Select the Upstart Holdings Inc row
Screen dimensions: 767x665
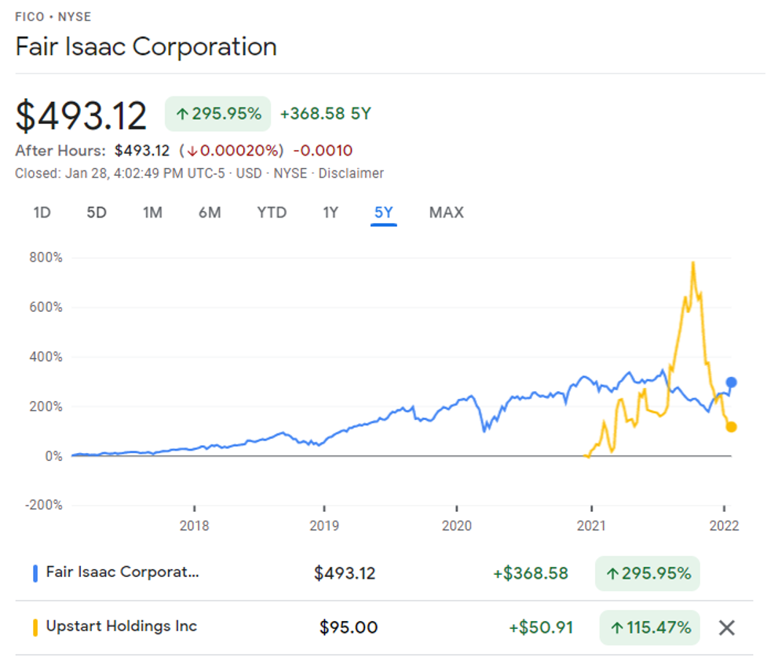[x=384, y=628]
